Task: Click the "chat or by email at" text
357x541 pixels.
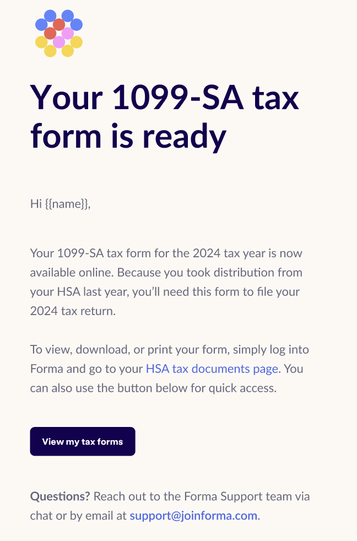Action: tap(78, 516)
